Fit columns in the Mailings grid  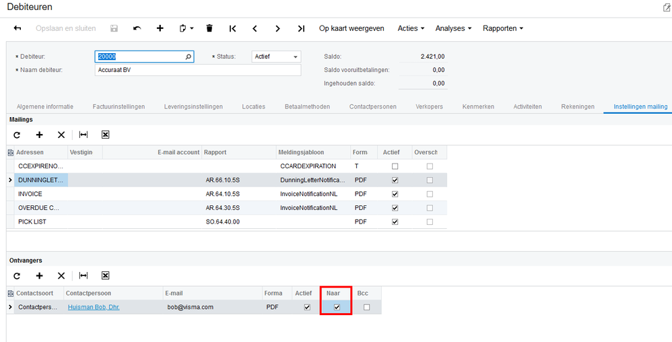[x=83, y=135]
